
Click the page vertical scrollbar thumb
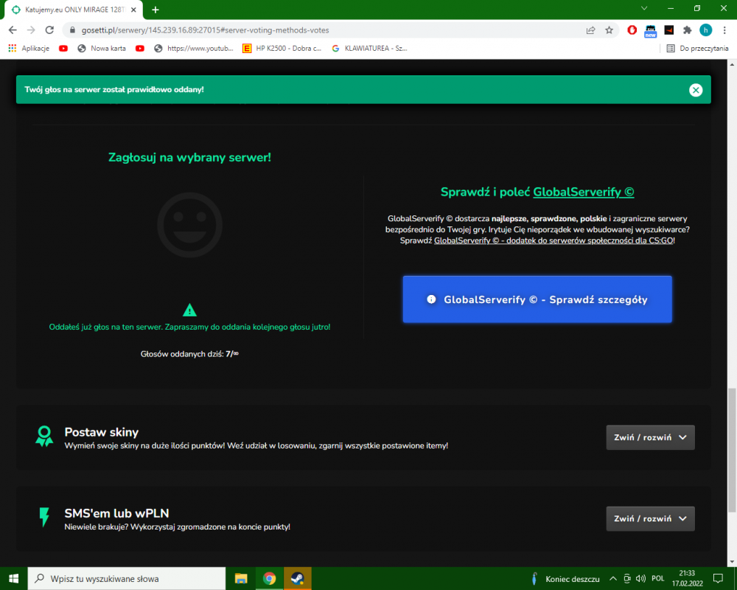[x=732, y=450]
